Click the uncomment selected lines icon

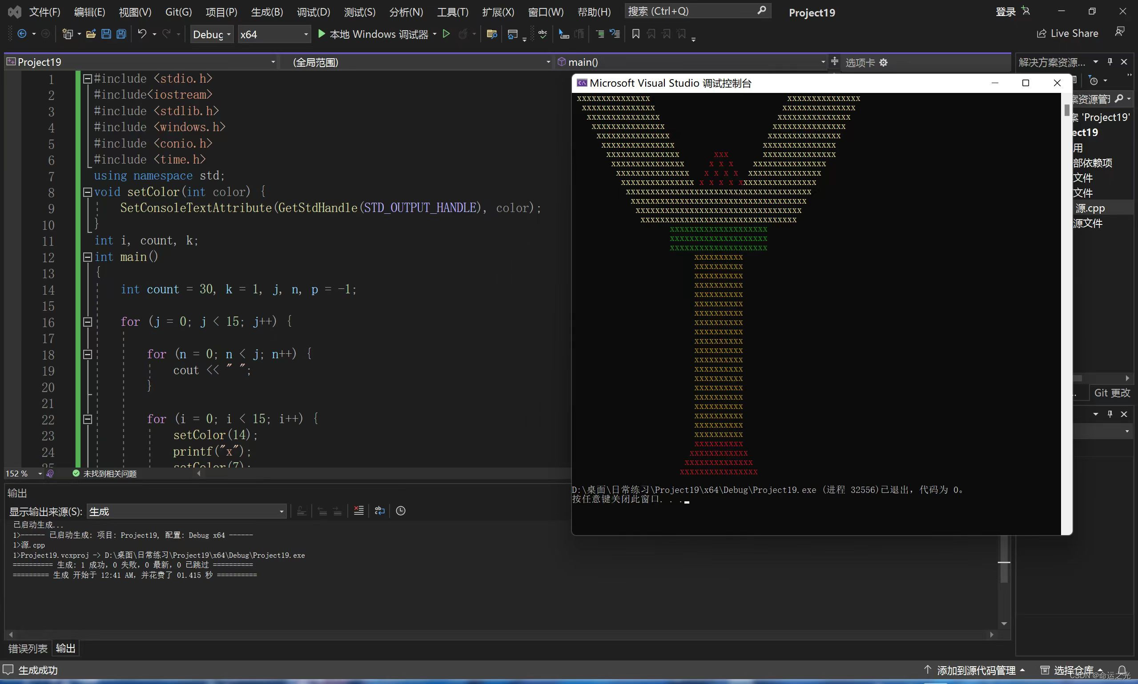coord(615,34)
